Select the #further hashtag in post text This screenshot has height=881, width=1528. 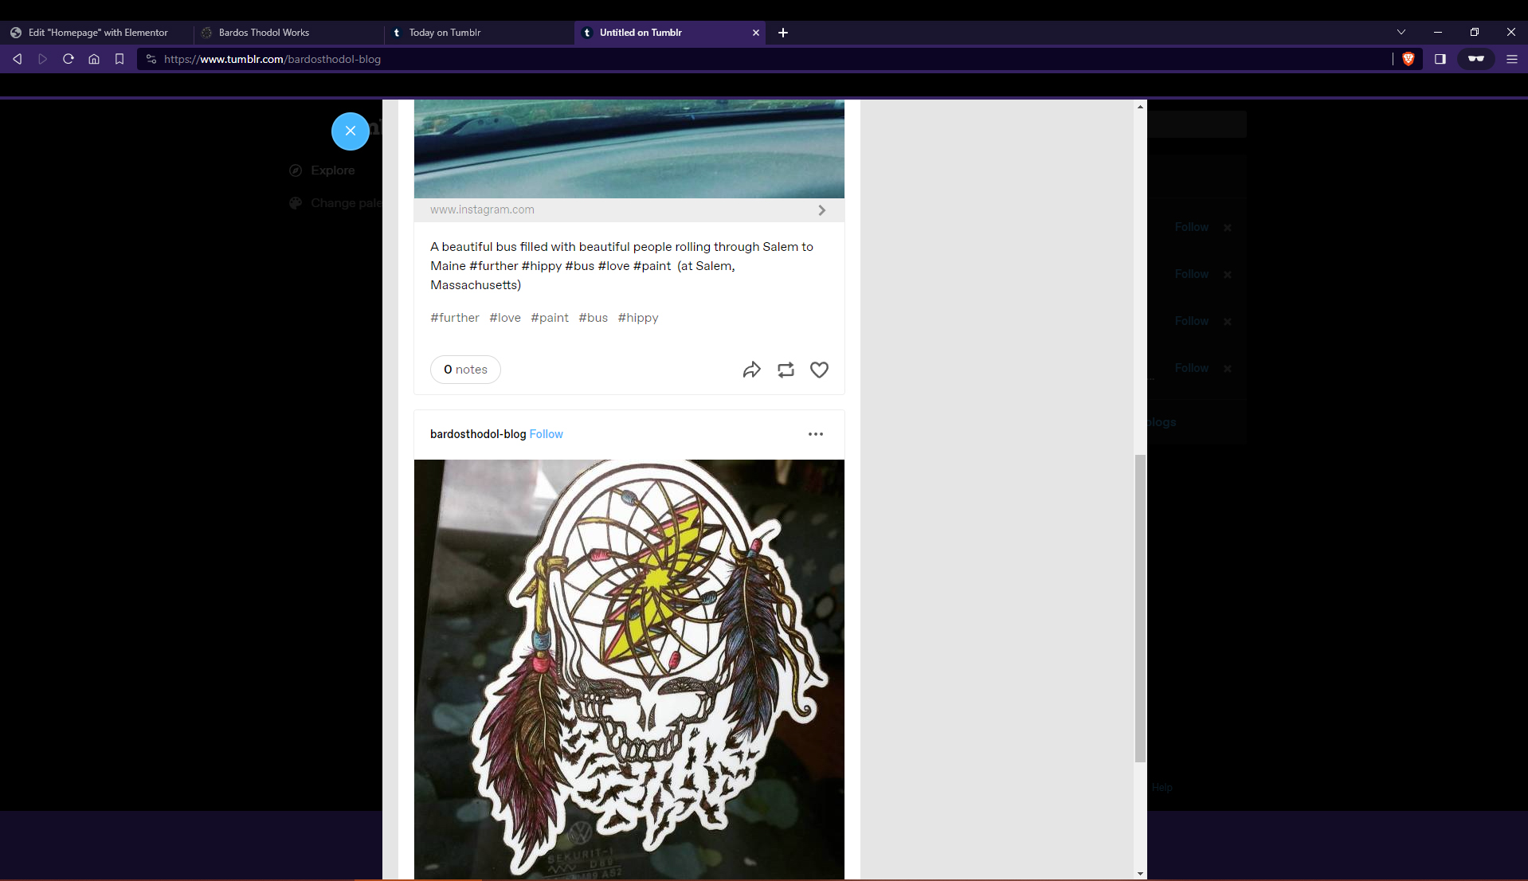(494, 266)
